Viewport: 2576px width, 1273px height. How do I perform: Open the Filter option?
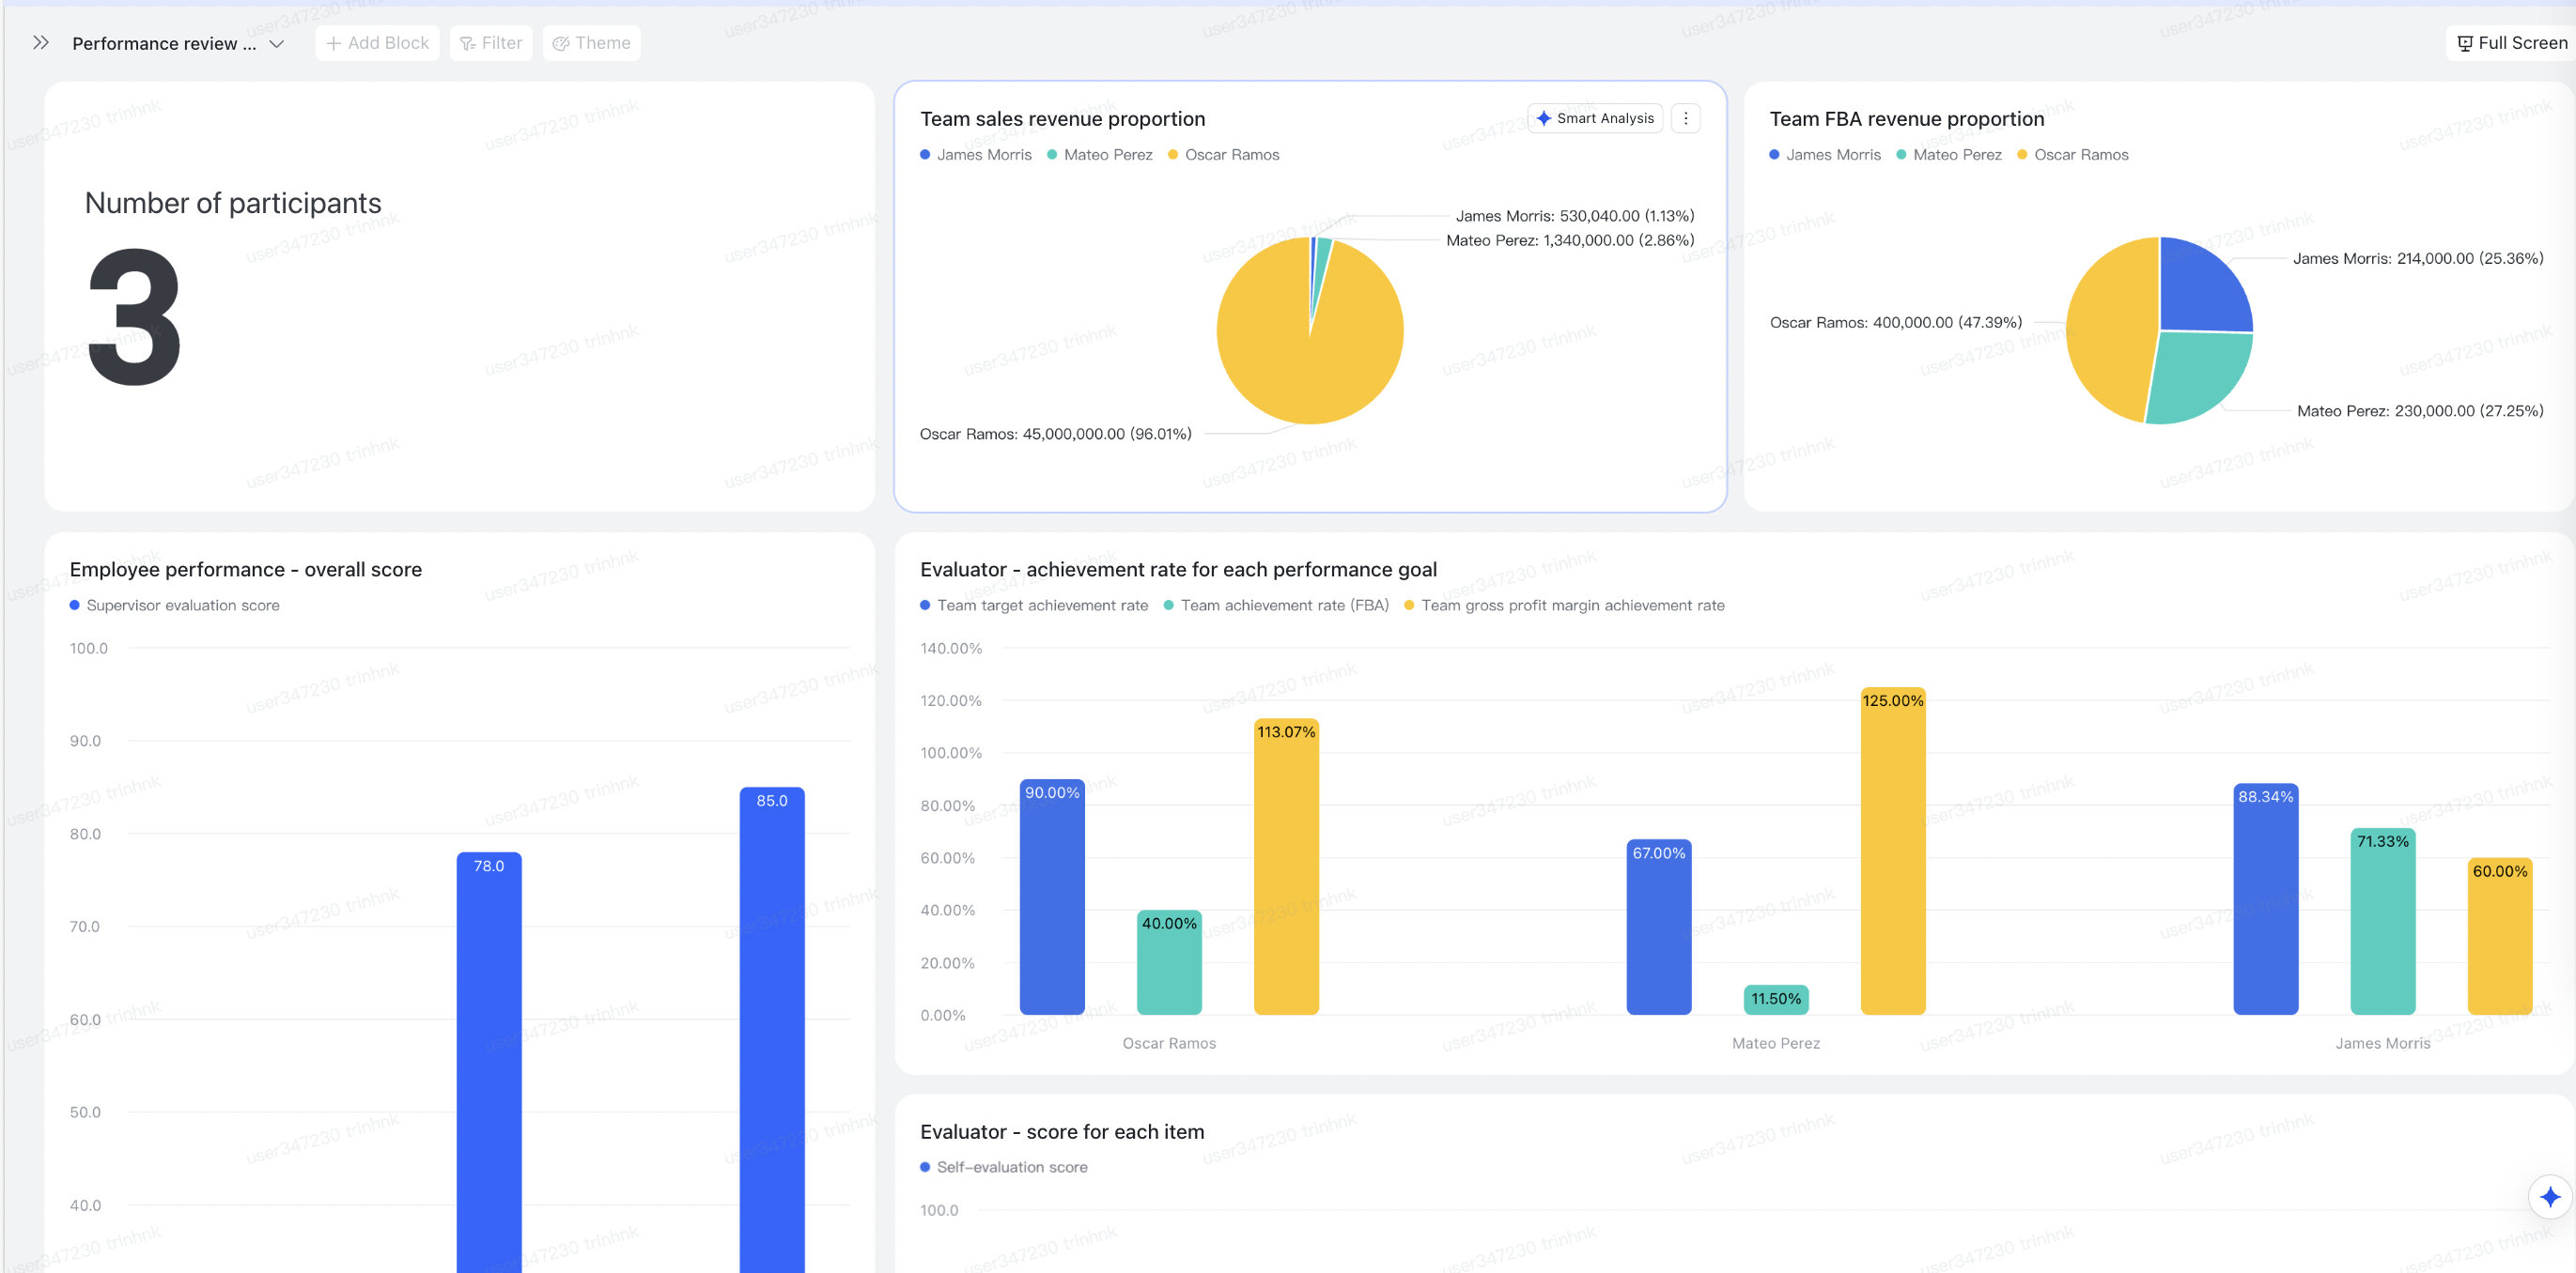pos(491,43)
